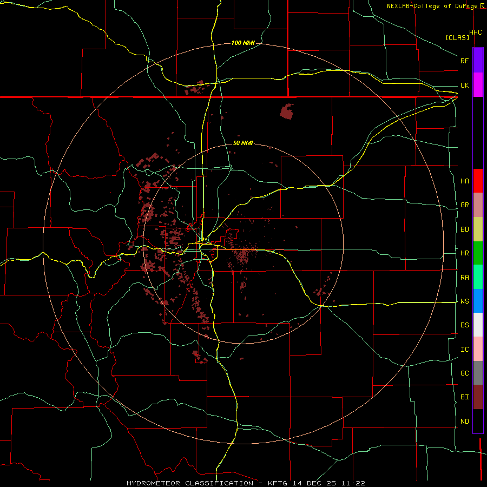Click the 50 NMI range ring label
The width and height of the screenshot is (487, 487).
[243, 143]
